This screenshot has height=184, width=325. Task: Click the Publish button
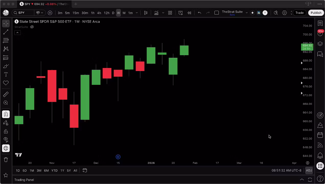click(316, 13)
